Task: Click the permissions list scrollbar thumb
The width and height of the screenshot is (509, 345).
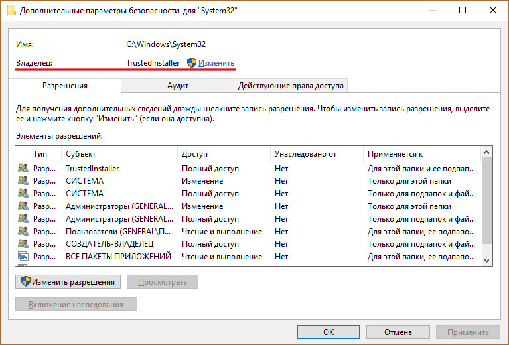Action: pyautogui.click(x=486, y=200)
